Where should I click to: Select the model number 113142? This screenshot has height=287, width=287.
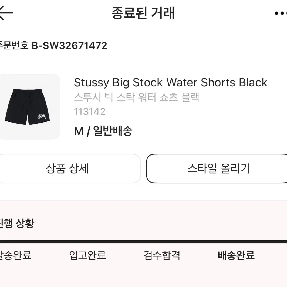90,112
